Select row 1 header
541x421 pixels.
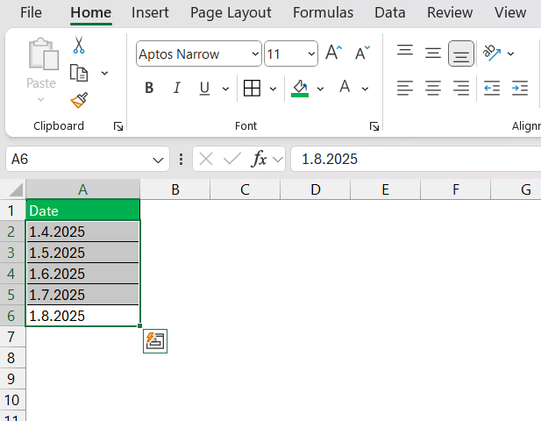13,210
